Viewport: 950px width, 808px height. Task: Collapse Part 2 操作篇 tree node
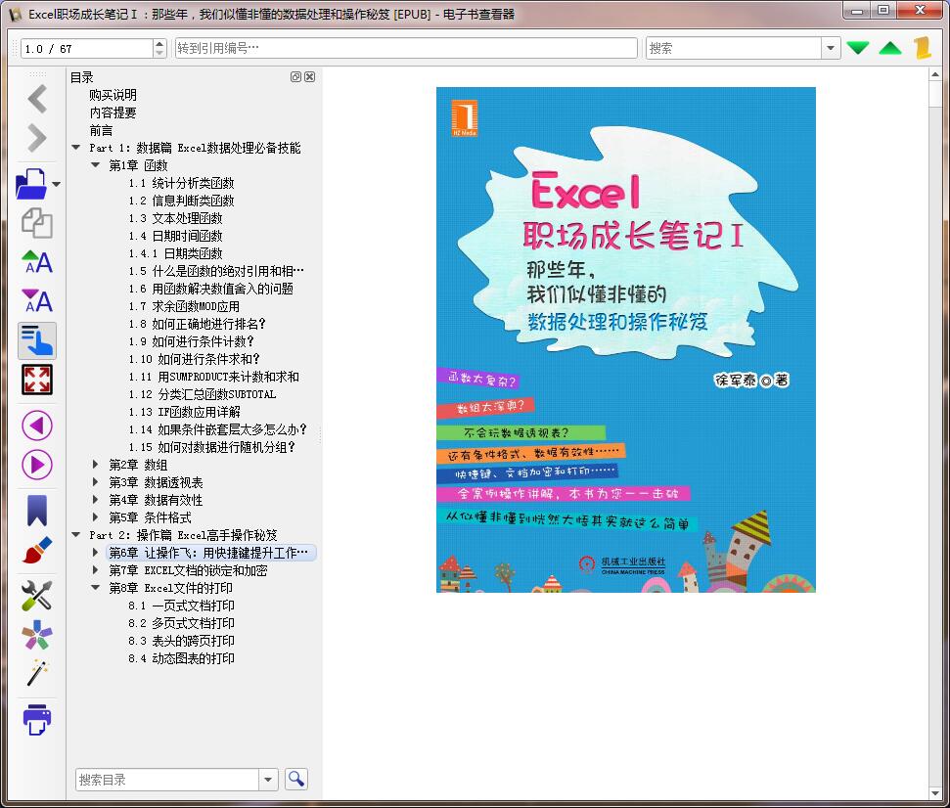tap(75, 535)
